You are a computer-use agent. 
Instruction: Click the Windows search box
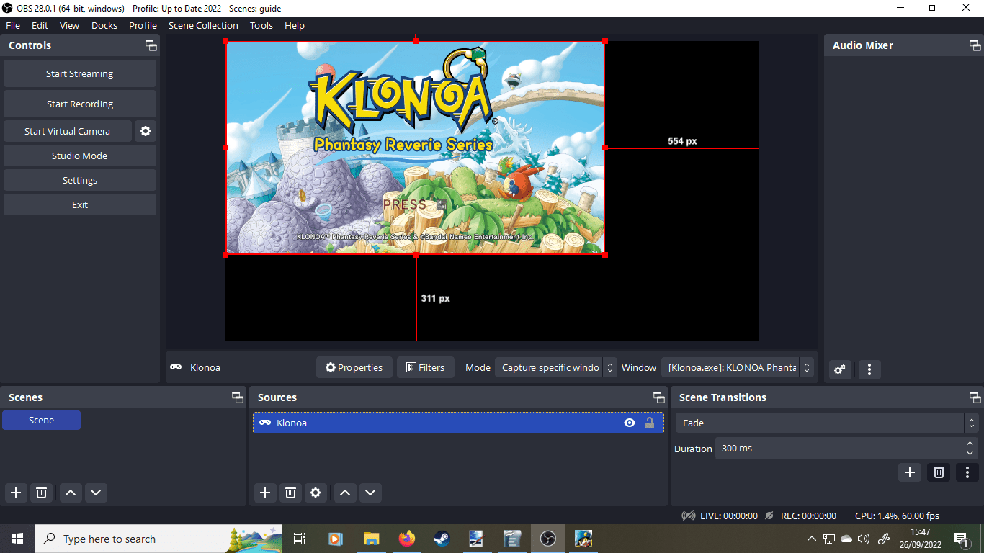[x=158, y=539]
